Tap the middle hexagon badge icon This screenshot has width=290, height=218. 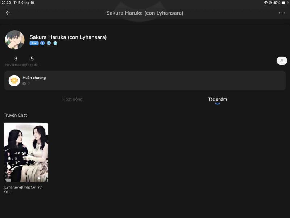[49, 43]
